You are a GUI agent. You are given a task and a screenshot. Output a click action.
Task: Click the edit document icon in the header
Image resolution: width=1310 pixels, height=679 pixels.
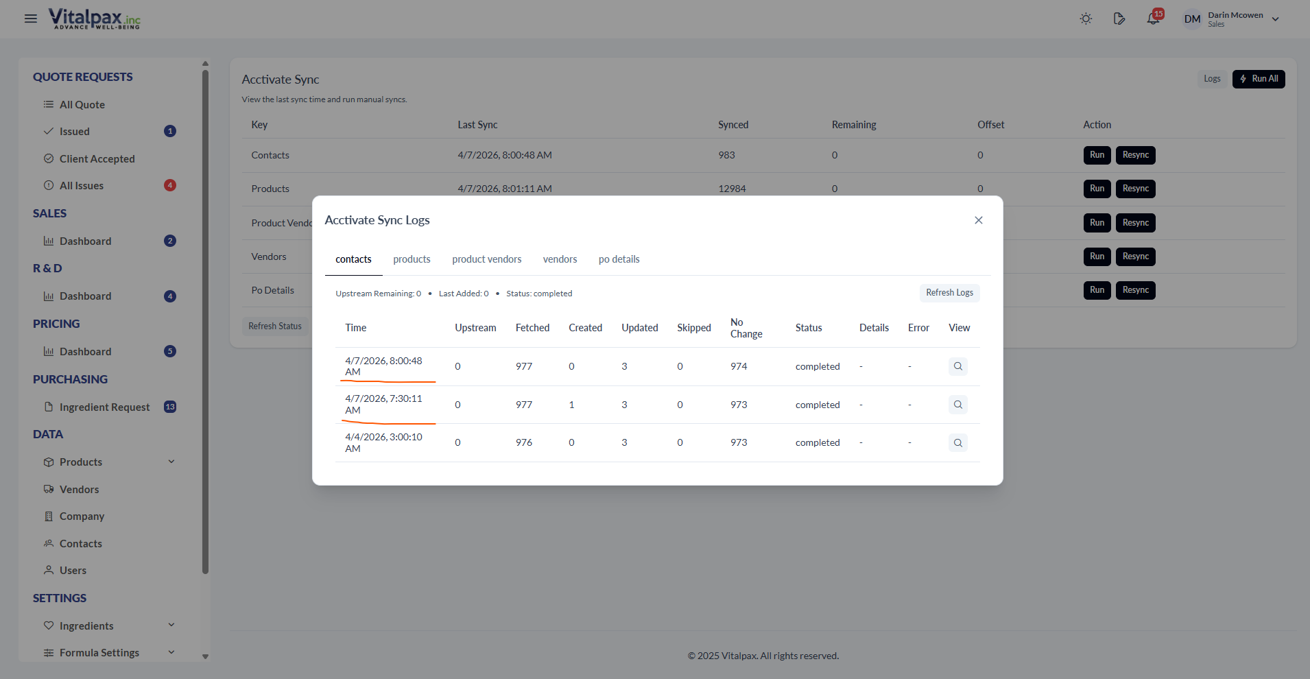(x=1119, y=19)
